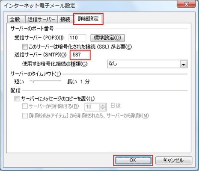The height and width of the screenshot is (171, 199).
Task: Click the days field showing 10
Action: 92,107
